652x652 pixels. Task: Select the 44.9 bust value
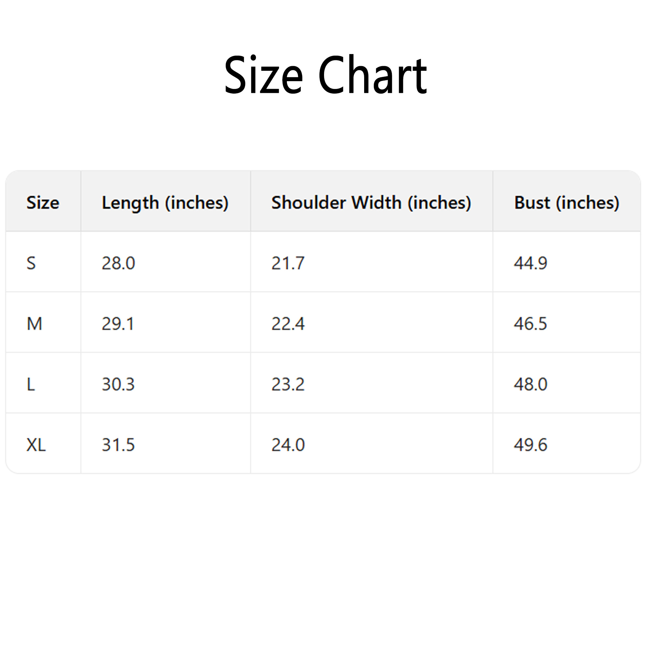point(530,263)
